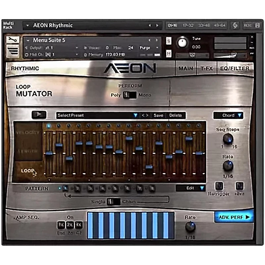Open the ADV. PERF page

pyautogui.click(x=234, y=217)
